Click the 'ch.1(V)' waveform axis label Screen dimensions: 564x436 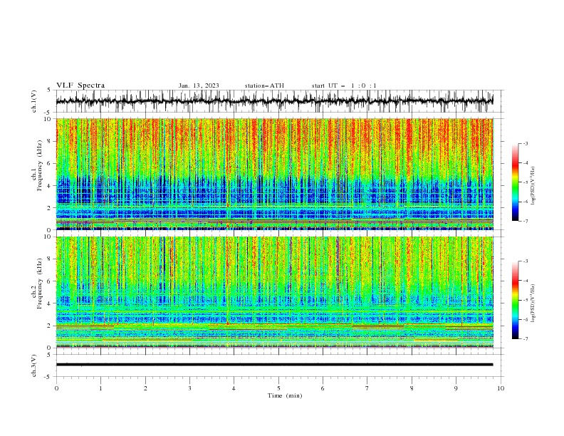(x=34, y=101)
